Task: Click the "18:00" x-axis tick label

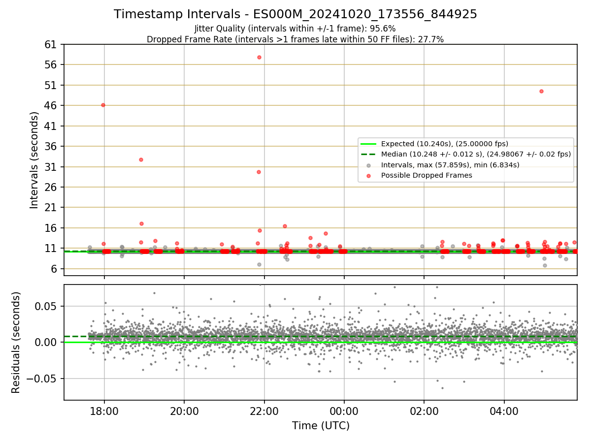Action: [104, 411]
